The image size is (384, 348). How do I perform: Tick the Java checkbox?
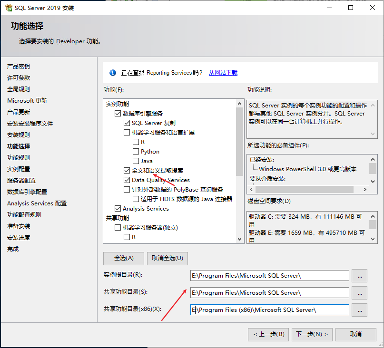click(136, 161)
